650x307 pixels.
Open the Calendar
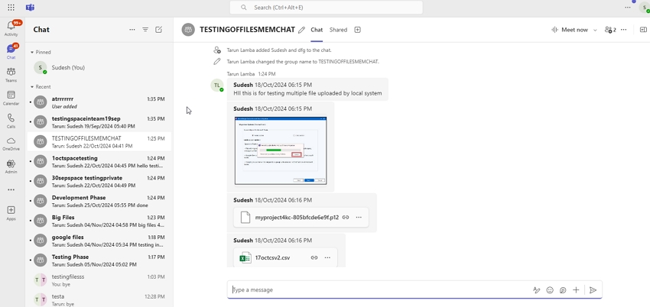pyautogui.click(x=11, y=98)
